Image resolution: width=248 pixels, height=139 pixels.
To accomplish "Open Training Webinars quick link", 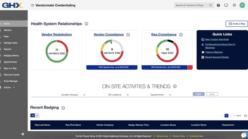I will click(214, 52).
